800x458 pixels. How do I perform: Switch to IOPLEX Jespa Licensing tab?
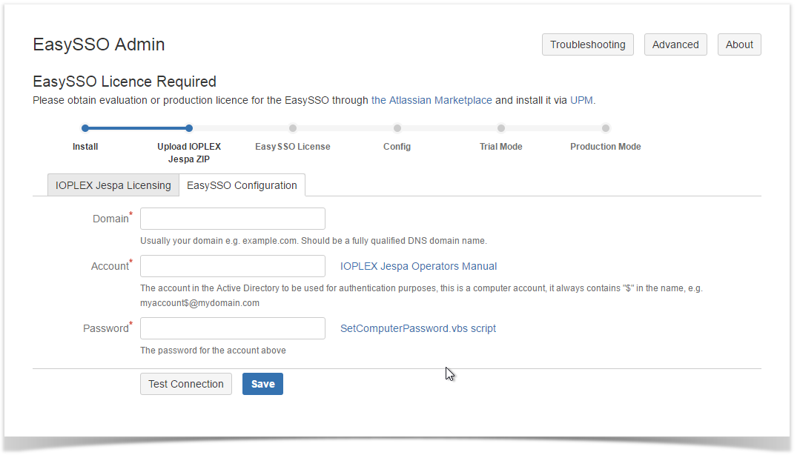point(113,185)
